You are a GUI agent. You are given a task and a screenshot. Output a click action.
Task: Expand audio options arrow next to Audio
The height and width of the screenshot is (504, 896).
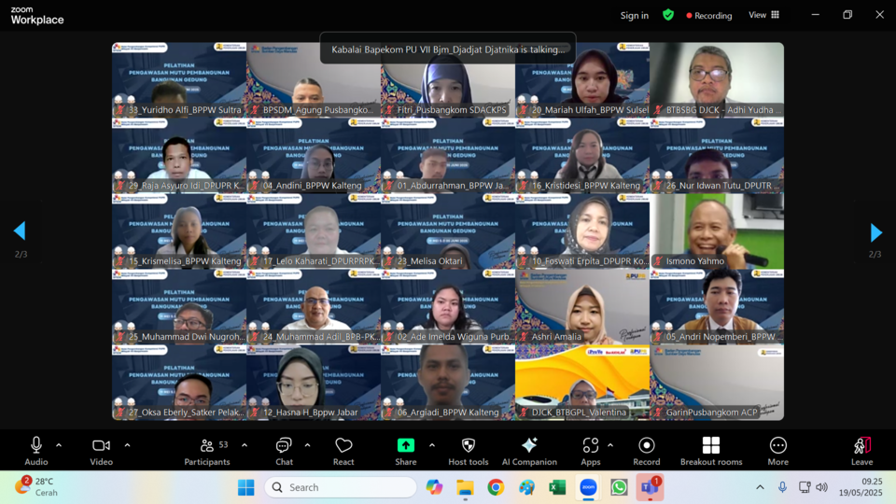(x=59, y=445)
